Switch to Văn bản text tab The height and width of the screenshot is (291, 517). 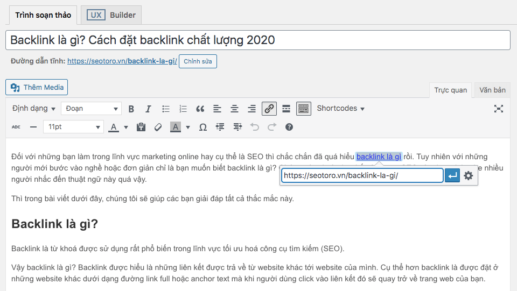[x=492, y=90]
